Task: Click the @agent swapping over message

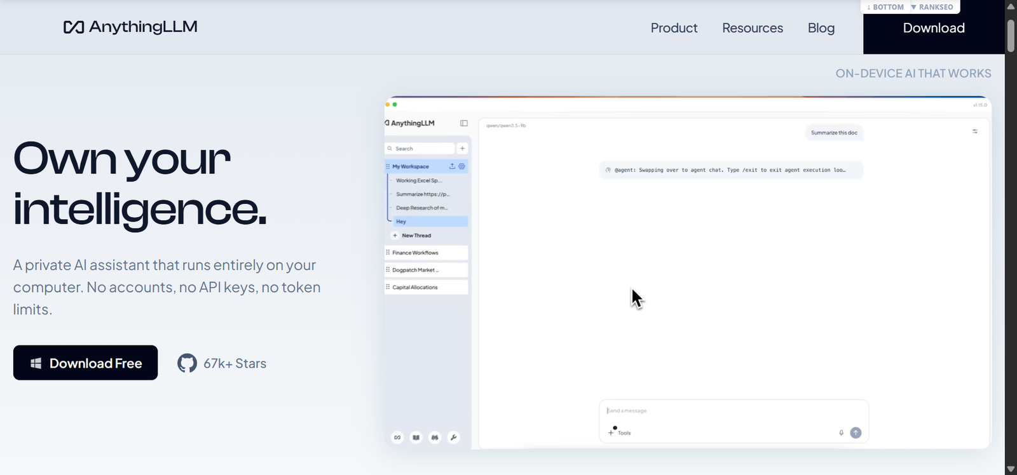Action: click(x=731, y=170)
